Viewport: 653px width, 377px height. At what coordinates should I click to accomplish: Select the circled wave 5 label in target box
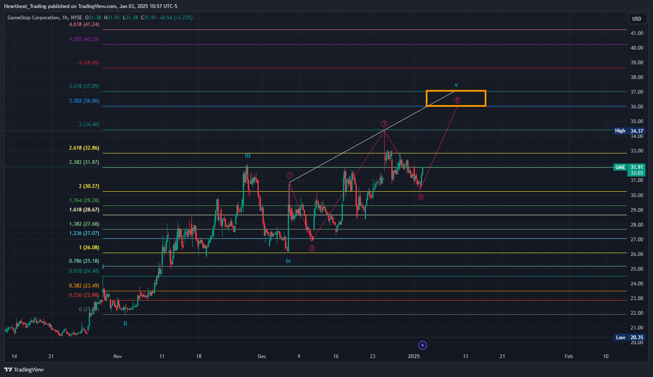point(457,100)
